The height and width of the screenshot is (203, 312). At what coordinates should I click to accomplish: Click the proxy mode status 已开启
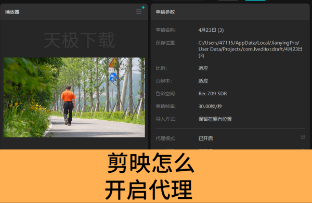pos(205,138)
